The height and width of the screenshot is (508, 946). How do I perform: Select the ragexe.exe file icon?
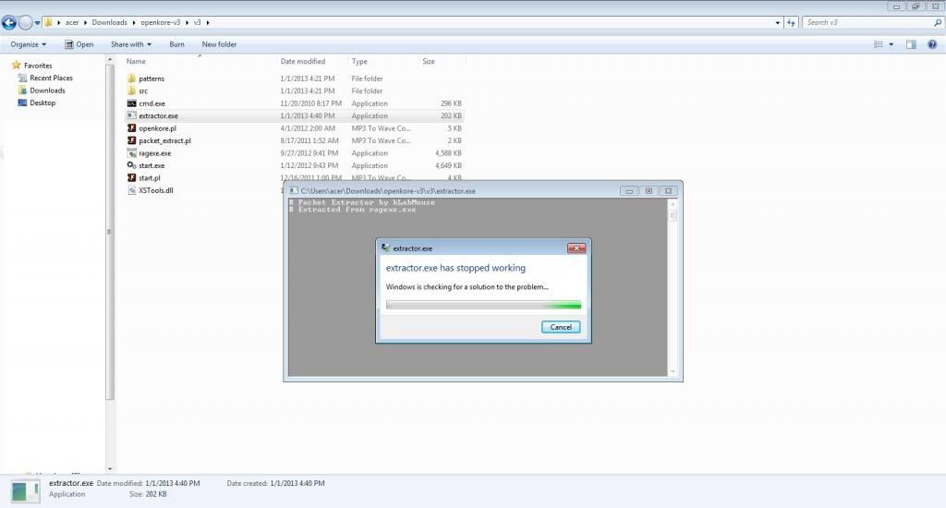coord(131,153)
